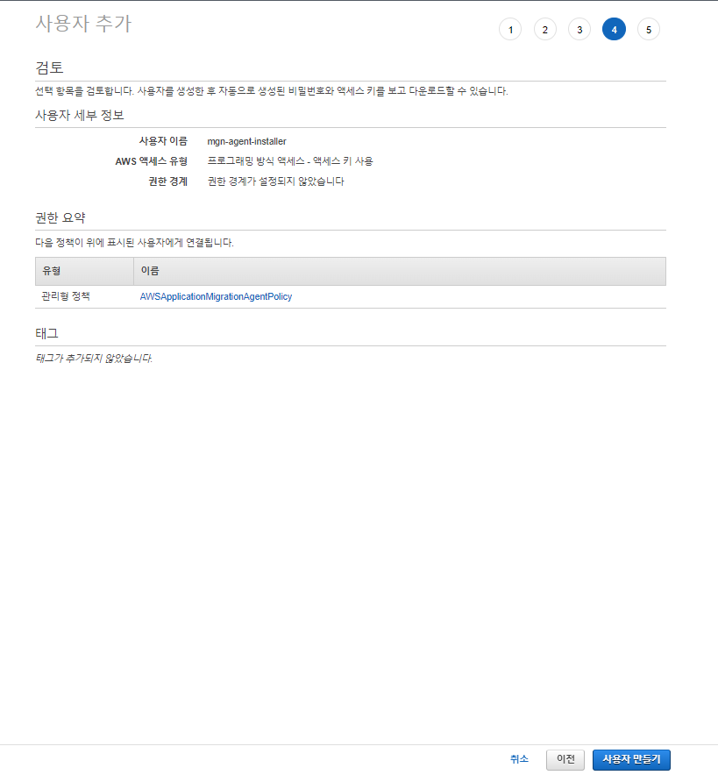
Task: Select the active step 4 indicator
Action: 614,30
